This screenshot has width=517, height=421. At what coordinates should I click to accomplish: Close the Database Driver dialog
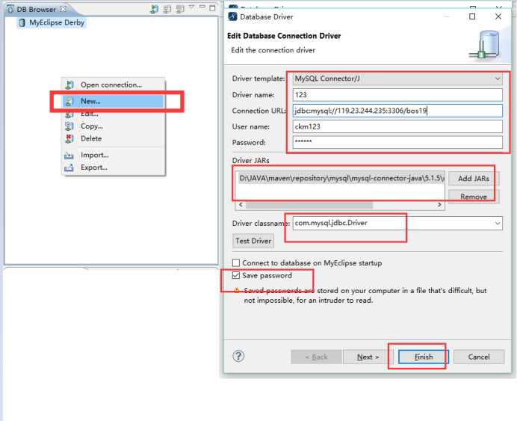(x=498, y=16)
